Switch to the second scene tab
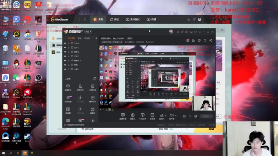The height and width of the screenshot is (156, 278). (80, 38)
